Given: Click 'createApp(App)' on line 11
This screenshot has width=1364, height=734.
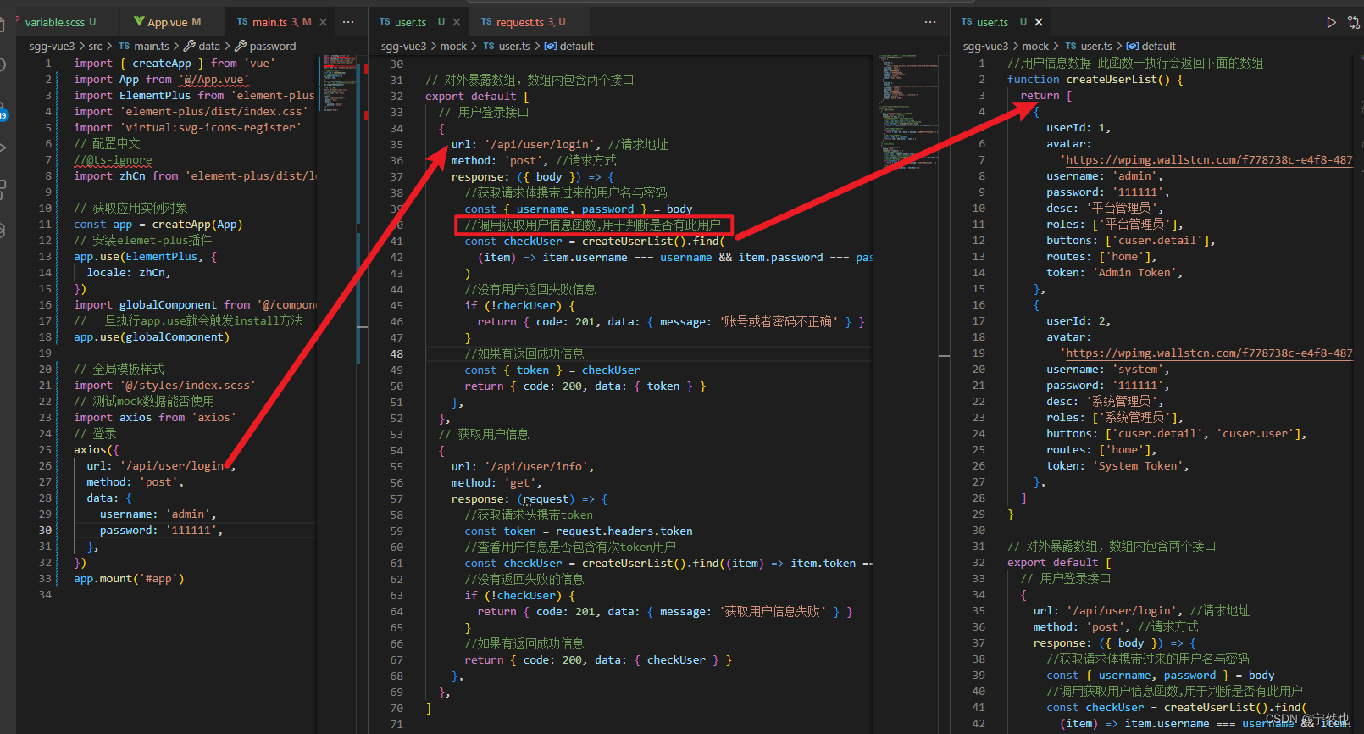Looking at the screenshot, I should point(197,224).
